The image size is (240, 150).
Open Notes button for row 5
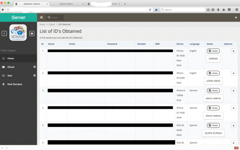(x=213, y=125)
